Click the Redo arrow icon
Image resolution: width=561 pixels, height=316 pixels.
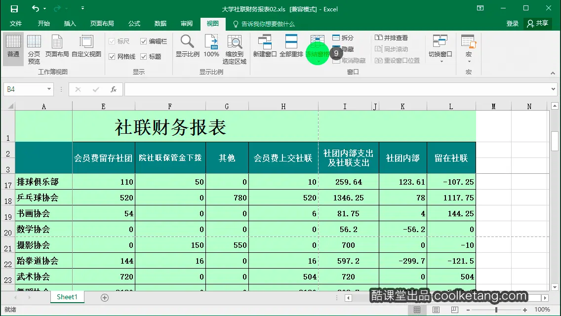coord(57,8)
